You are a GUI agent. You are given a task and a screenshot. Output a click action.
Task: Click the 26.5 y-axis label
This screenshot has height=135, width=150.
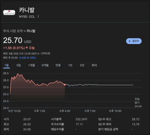click(6, 73)
